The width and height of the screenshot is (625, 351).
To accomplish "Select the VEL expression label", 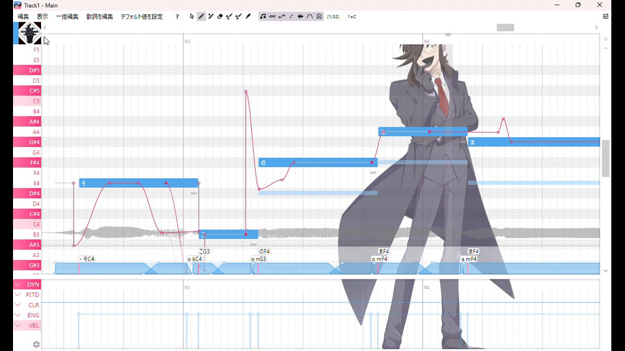I will (34, 326).
